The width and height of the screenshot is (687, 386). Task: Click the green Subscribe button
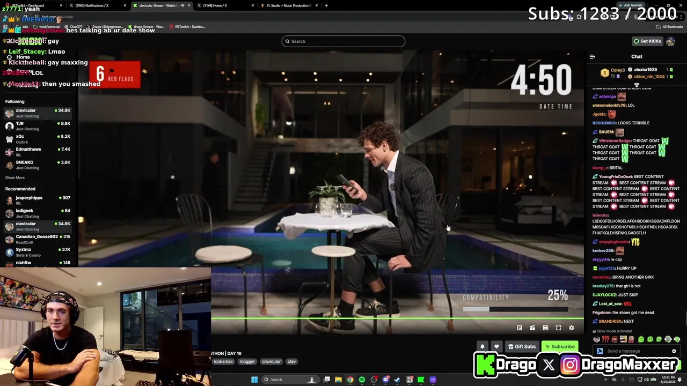(x=559, y=346)
